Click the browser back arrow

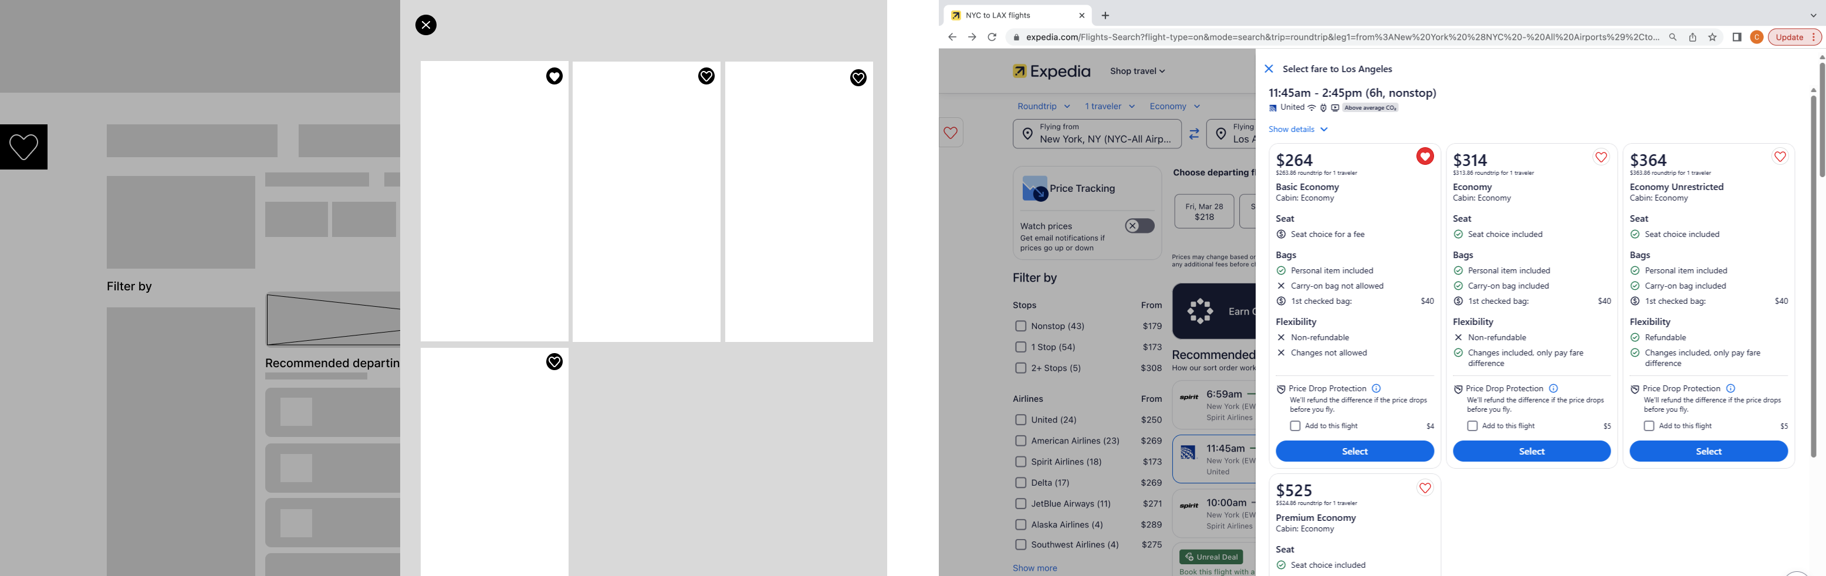point(952,37)
